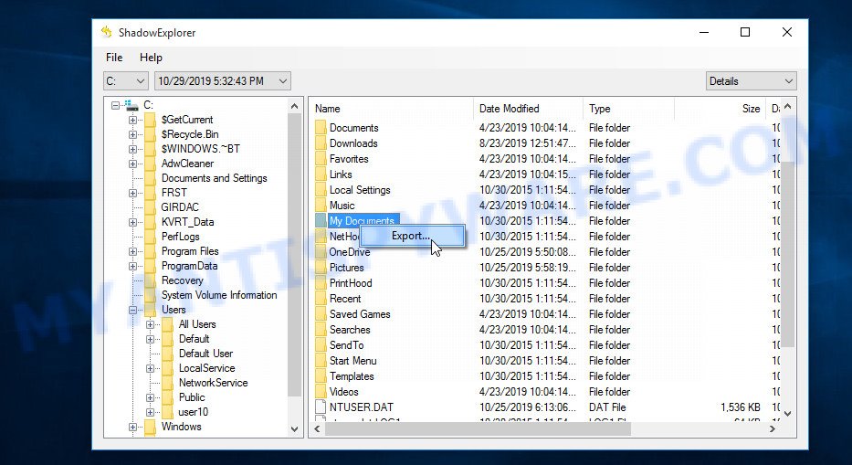Click the SendTo folder icon
Viewport: 852px width, 465px height.
coord(321,345)
